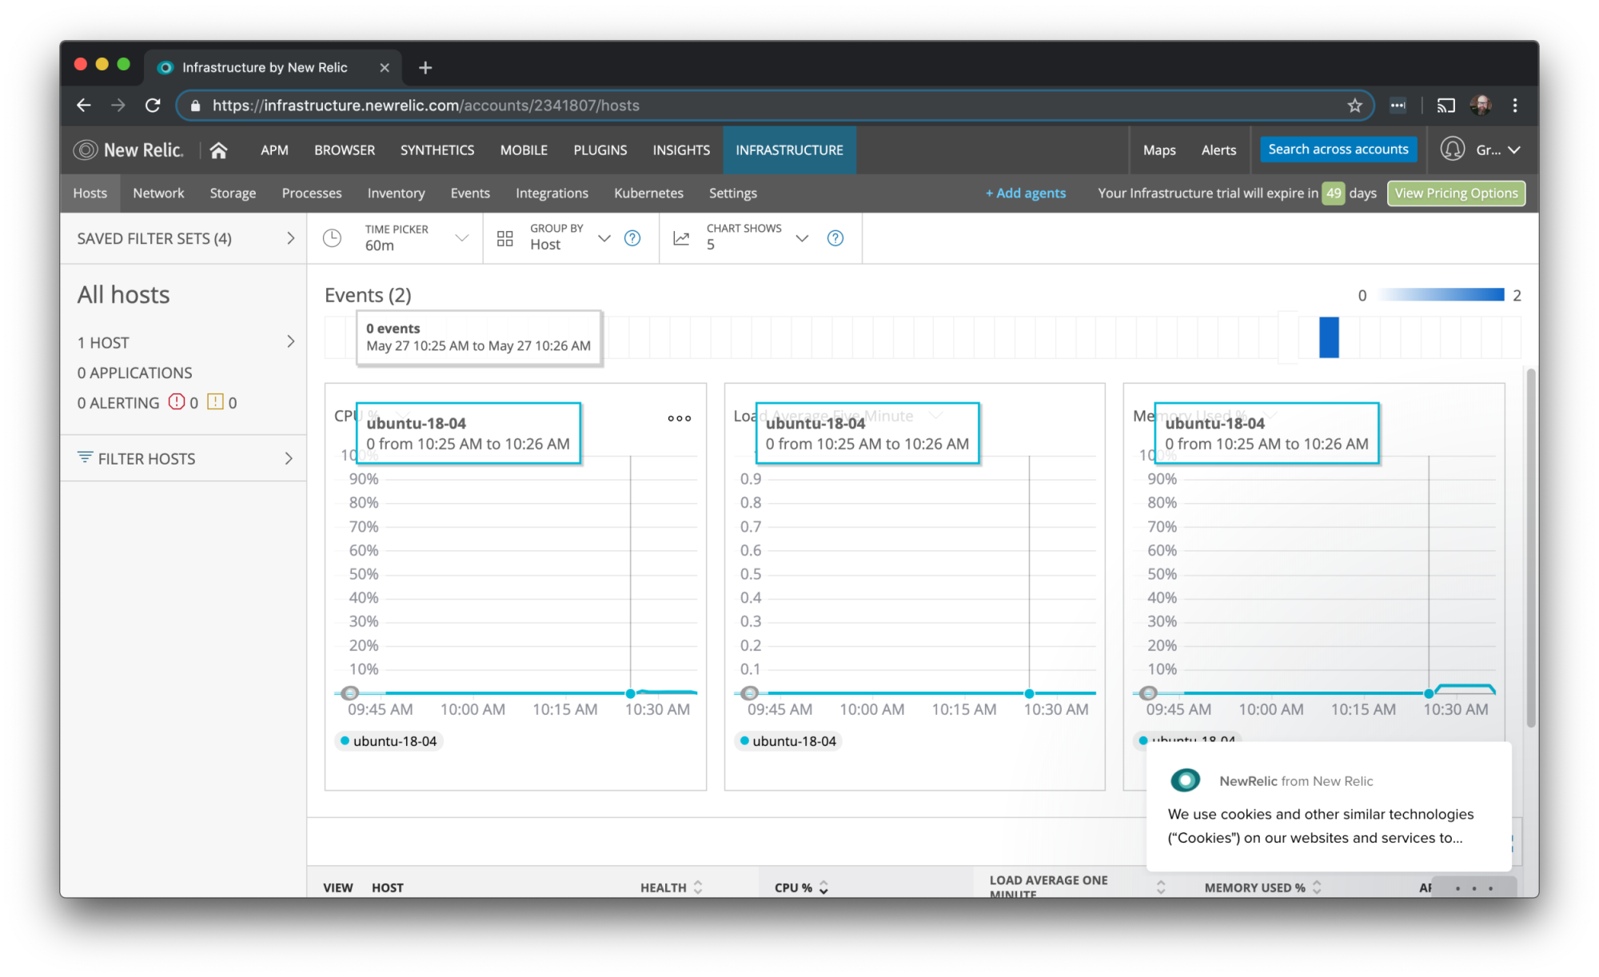Image resolution: width=1599 pixels, height=977 pixels.
Task: Click the help icon beside Group By
Action: pyautogui.click(x=632, y=237)
